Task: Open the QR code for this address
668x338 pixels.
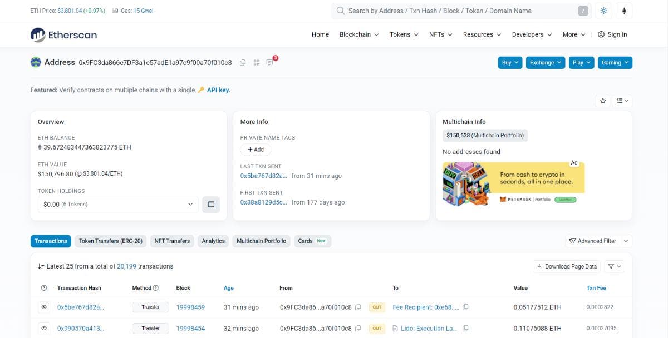Action: (x=257, y=62)
